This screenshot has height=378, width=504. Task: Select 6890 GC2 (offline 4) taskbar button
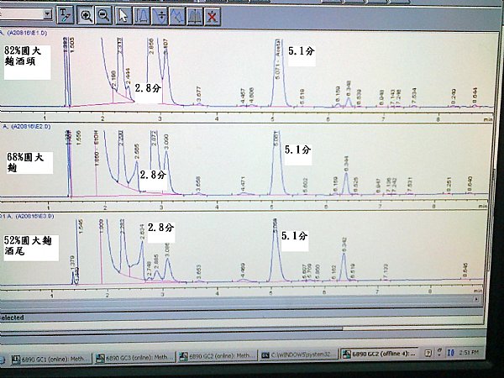pyautogui.click(x=380, y=354)
